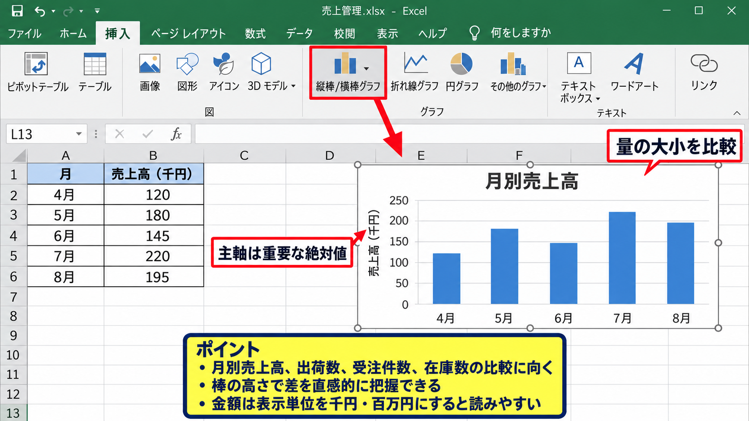Screen dimensions: 749x421
Task: Click the fx insert function button
Action: 176,134
